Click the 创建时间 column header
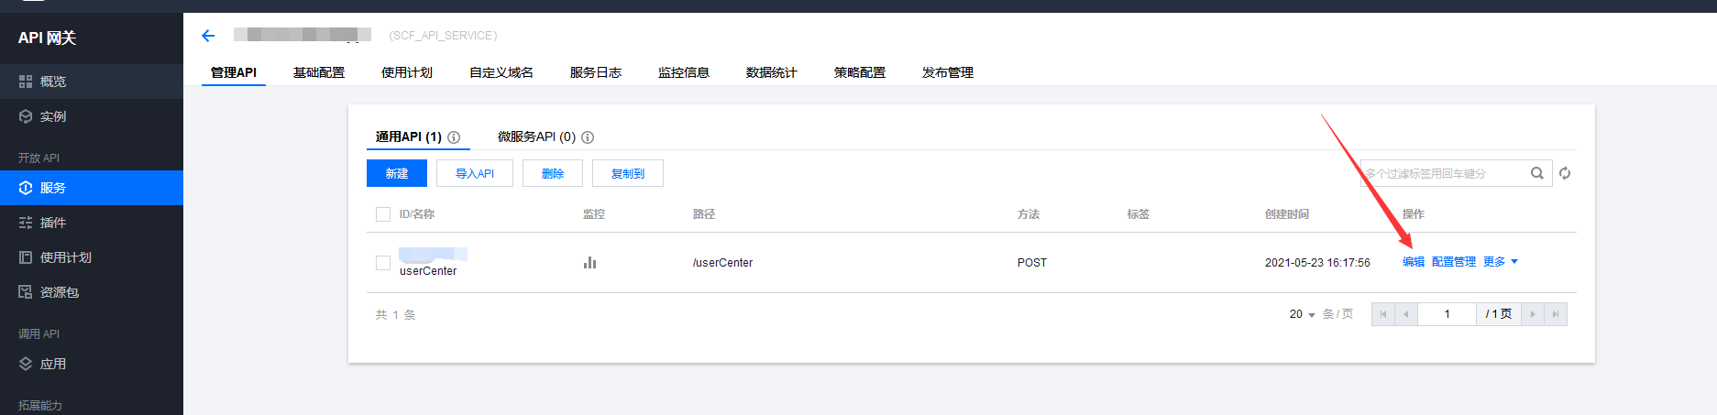 point(1287,214)
